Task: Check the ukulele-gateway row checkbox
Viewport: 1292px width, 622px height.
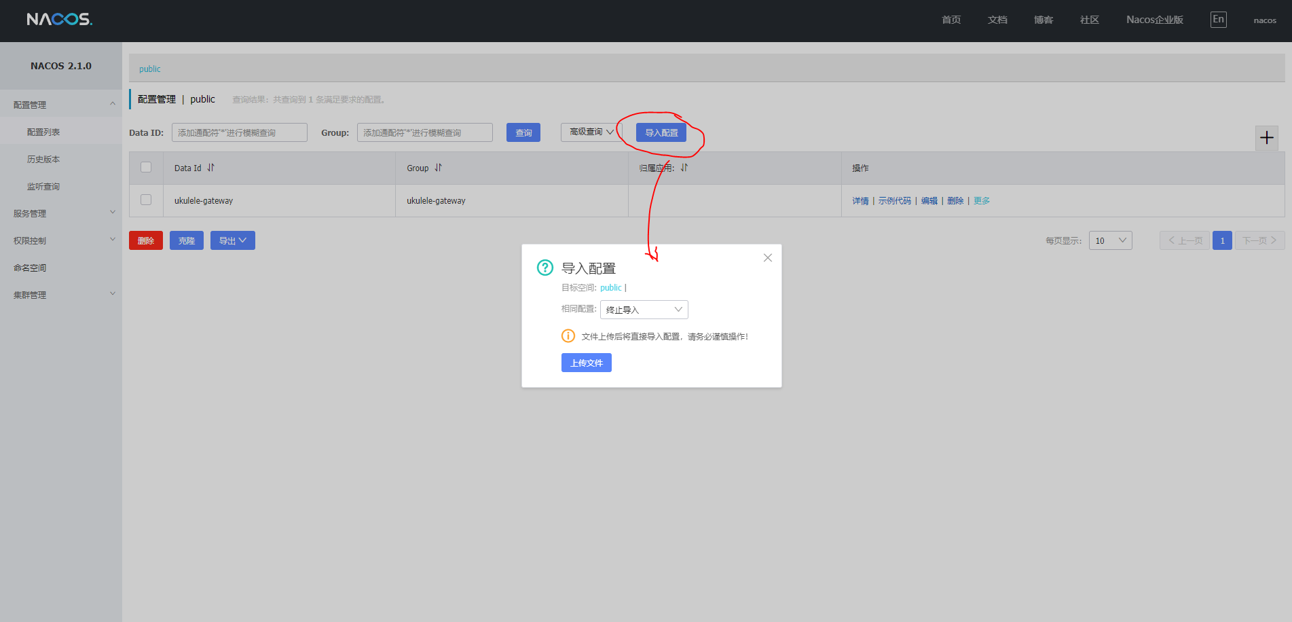Action: 146,200
